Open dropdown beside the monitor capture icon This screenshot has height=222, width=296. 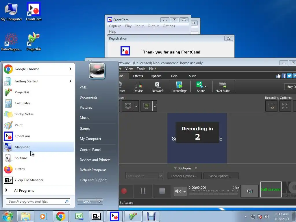tap(136, 106)
